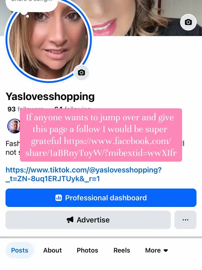The image size is (202, 270).
Task: Select the Reels tab
Action: pos(122,250)
